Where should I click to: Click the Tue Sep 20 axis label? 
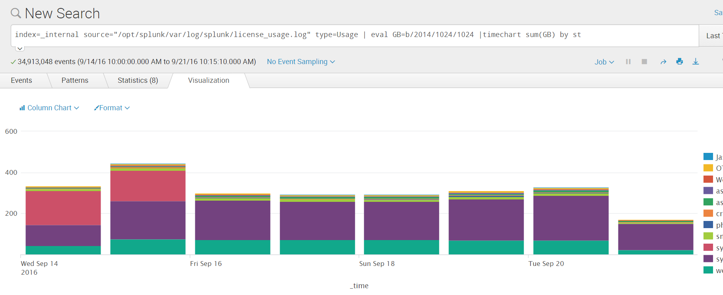[x=546, y=264]
